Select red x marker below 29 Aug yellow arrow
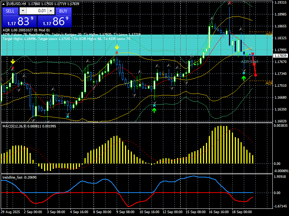Screen dimensions: 289x216 pos(13,68)
